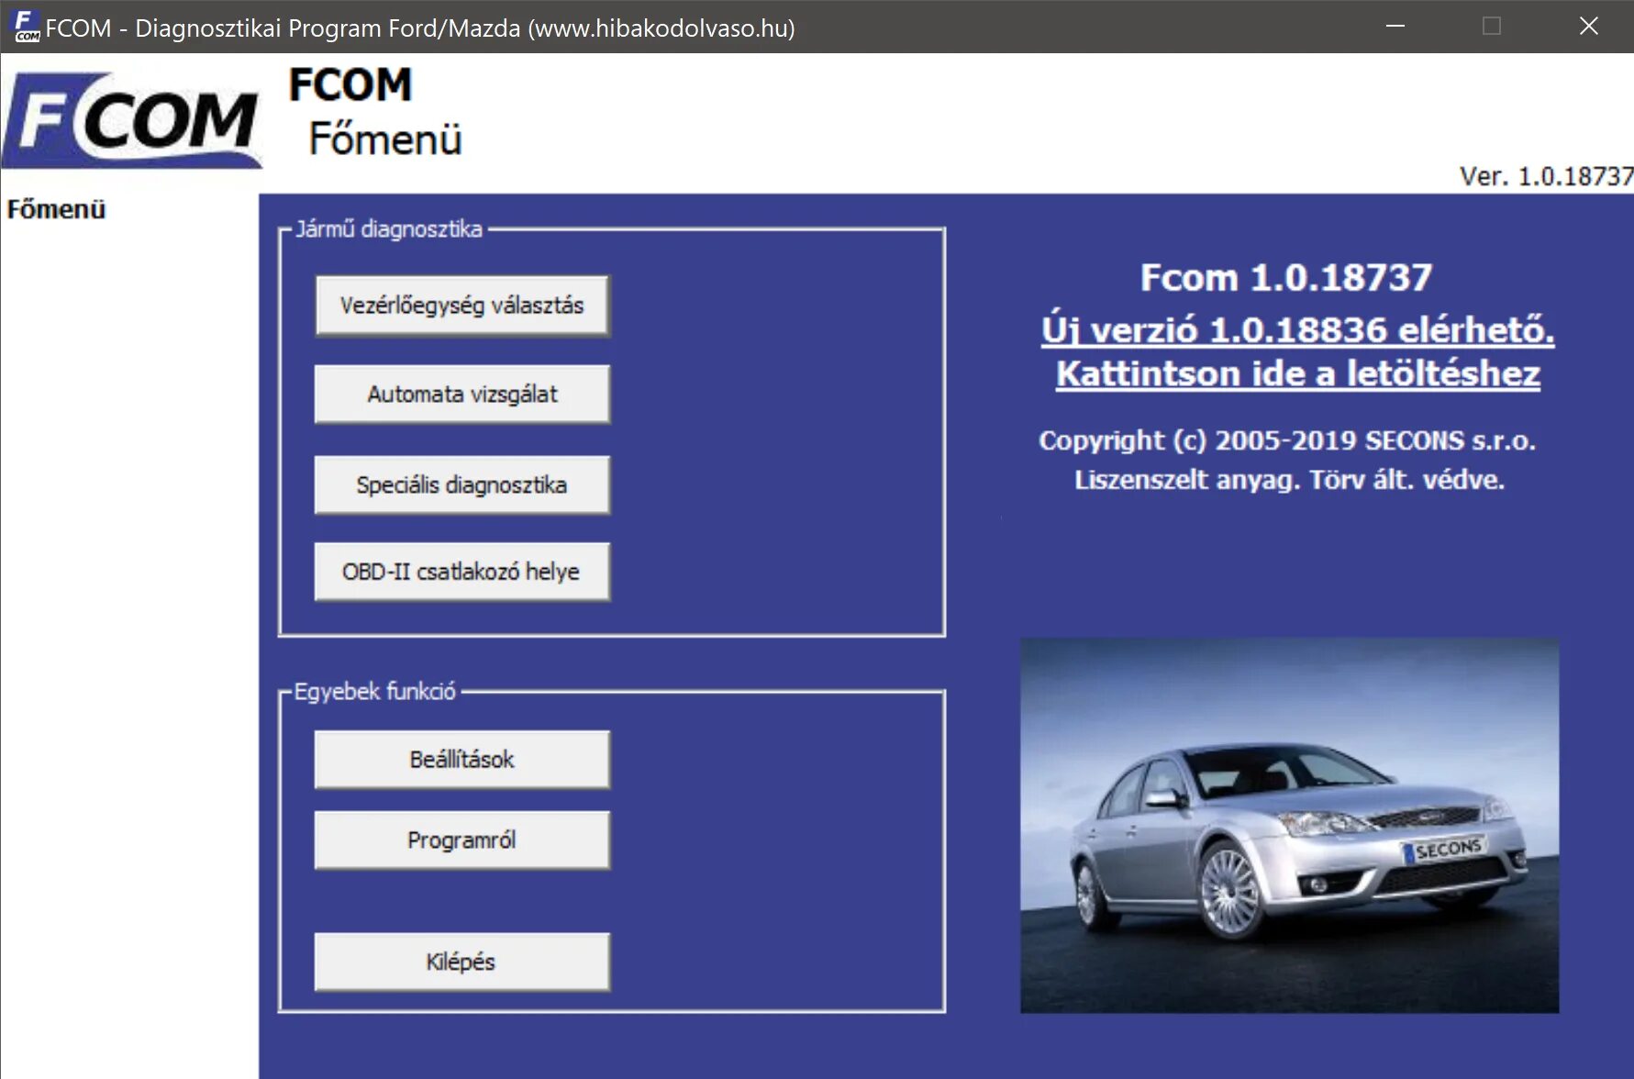Show OBD-II csatlakozó helye
Viewport: 1634px width, 1079px height.
[x=461, y=572]
